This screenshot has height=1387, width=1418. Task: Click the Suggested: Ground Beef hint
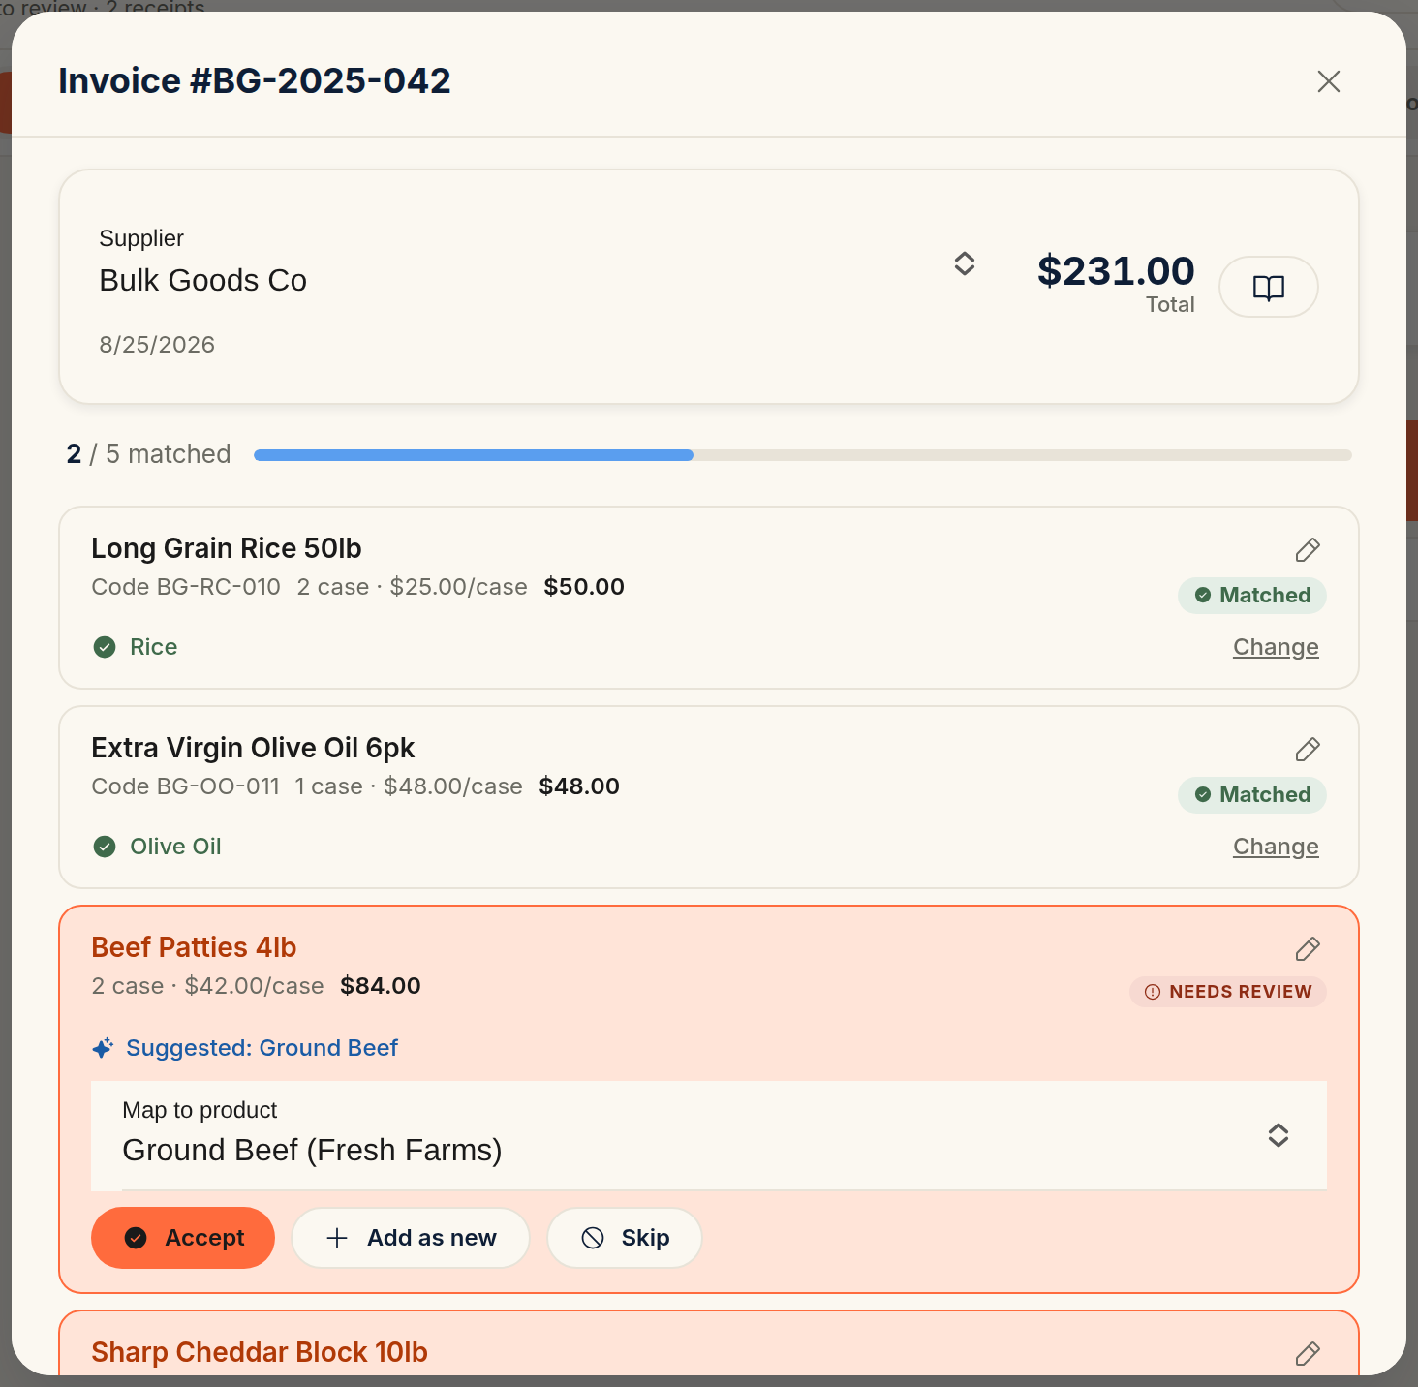click(262, 1048)
